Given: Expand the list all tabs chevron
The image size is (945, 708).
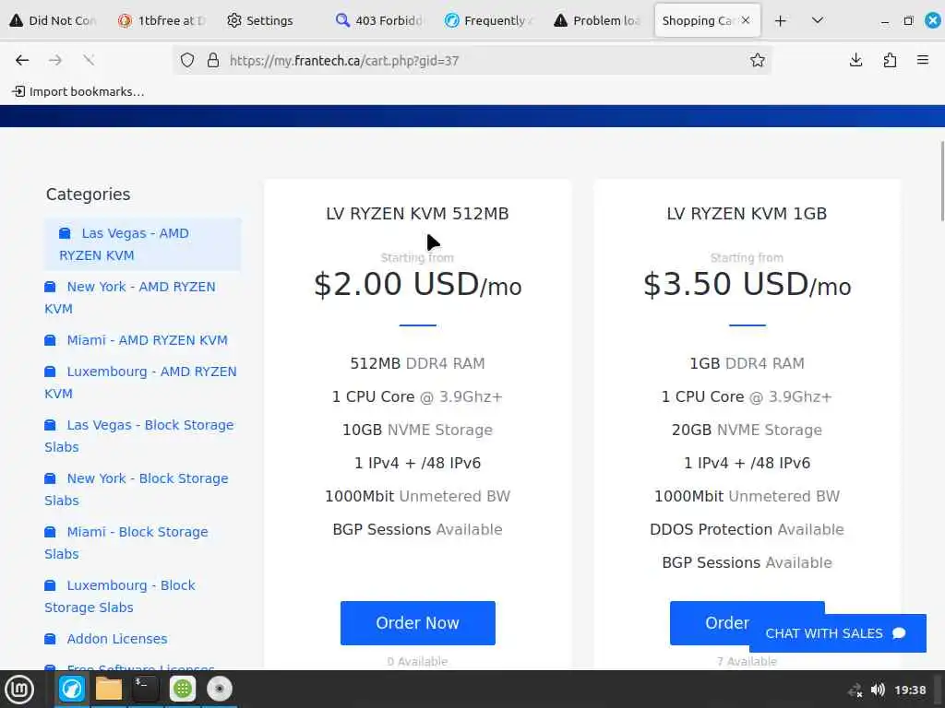Looking at the screenshot, I should click(818, 20).
